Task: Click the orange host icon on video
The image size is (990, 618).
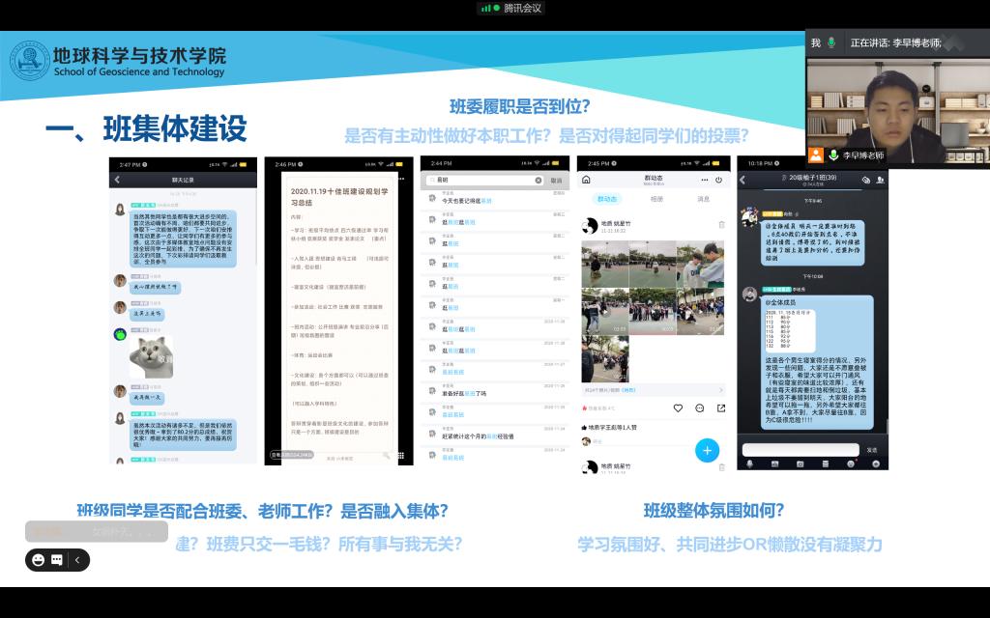Action: [x=816, y=154]
